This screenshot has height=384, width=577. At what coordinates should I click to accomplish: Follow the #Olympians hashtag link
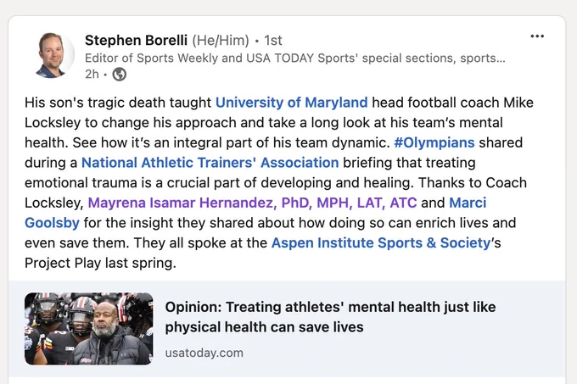click(x=434, y=142)
